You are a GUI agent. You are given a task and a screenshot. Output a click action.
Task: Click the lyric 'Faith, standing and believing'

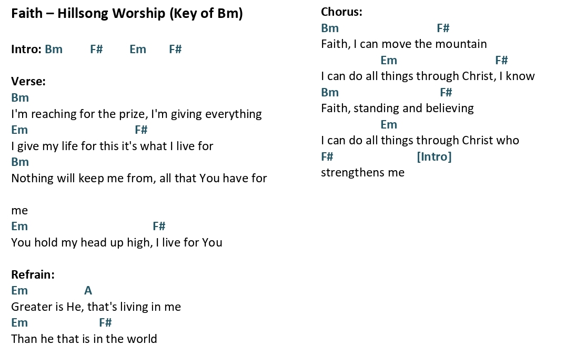click(x=397, y=109)
